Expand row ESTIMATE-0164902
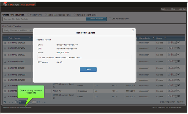This screenshot has width=188, height=114. [5, 62]
